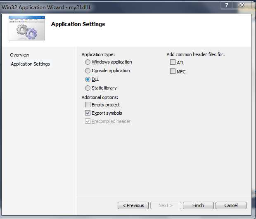Image resolution: width=256 pixels, height=219 pixels.
Task: Open Application Settings page in sidebar
Action: pos(31,64)
